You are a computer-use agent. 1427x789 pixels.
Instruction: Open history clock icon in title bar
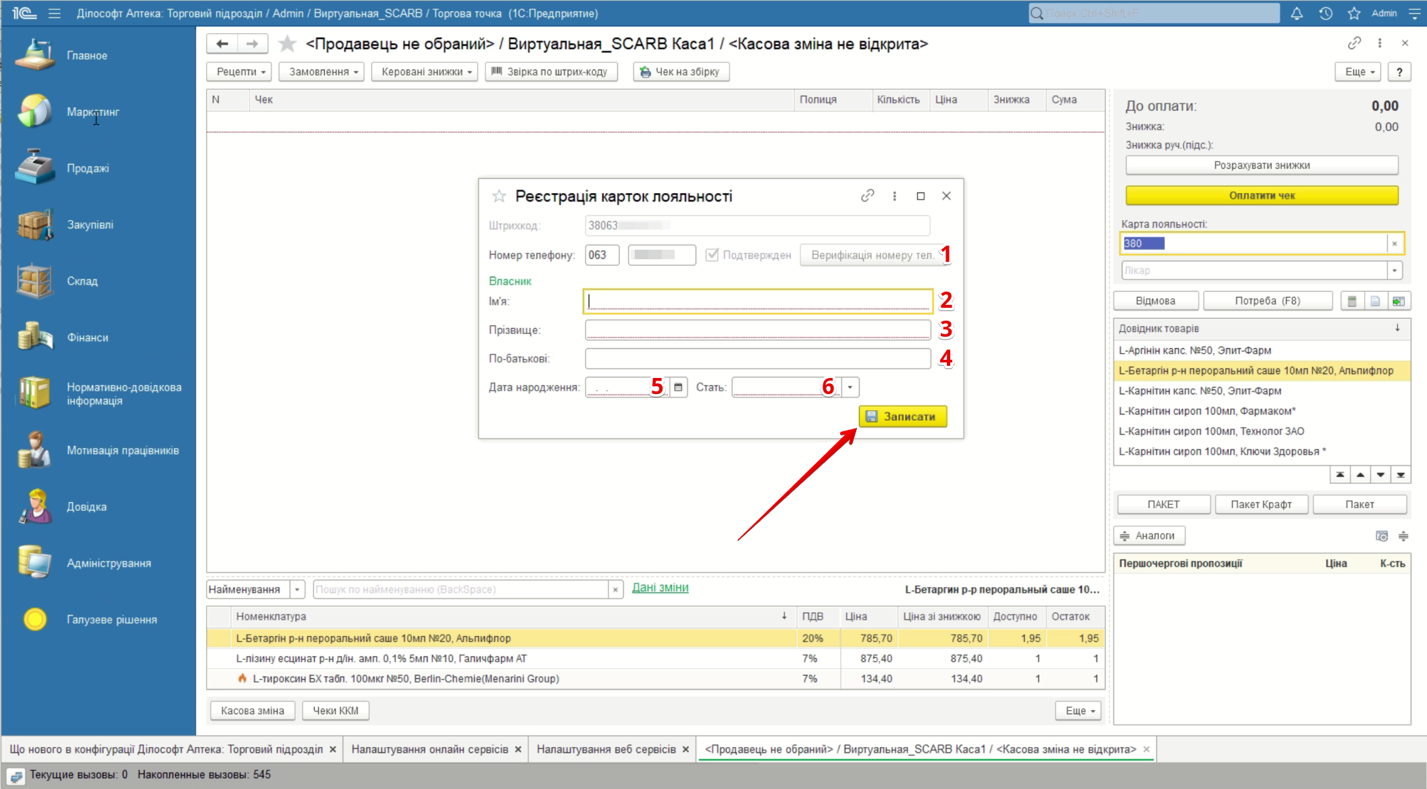[x=1325, y=13]
